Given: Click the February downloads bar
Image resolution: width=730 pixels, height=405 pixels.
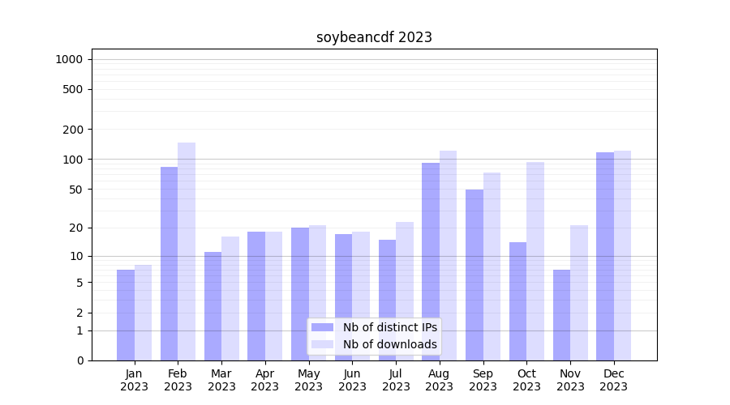Looking at the screenshot, I should click(187, 251).
